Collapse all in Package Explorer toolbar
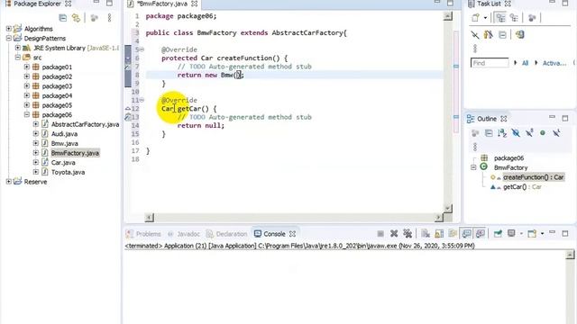 63,18
